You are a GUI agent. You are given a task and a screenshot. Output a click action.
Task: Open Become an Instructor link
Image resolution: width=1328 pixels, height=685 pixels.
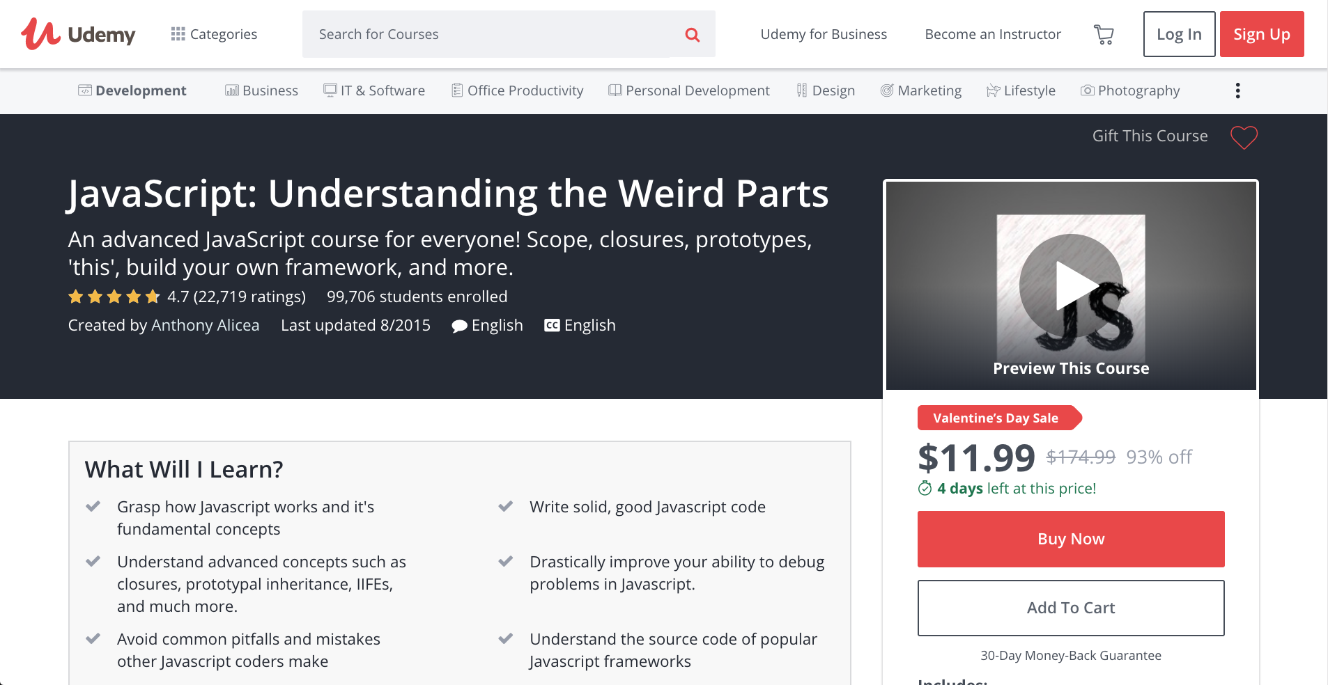(993, 34)
